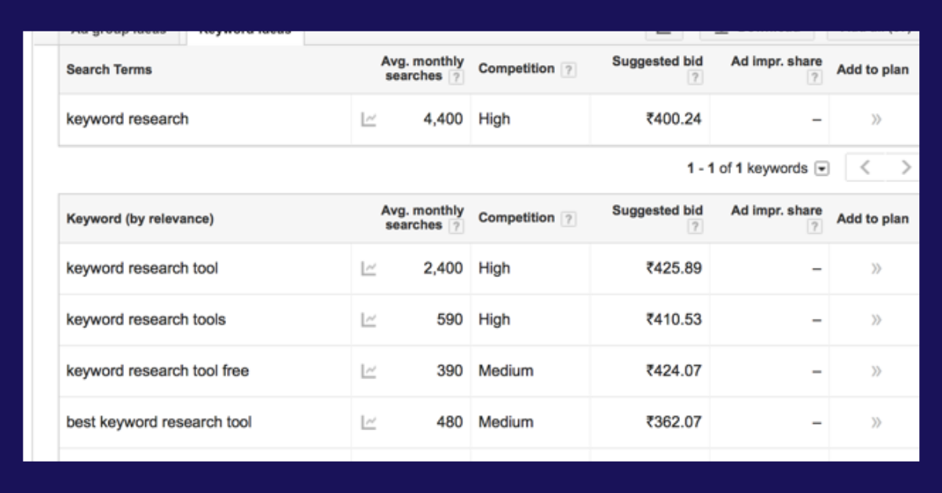The width and height of the screenshot is (942, 493).
Task: Select the keyword research tool free row
Action: click(x=156, y=371)
